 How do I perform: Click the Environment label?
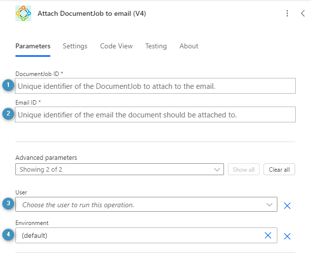[32, 223]
